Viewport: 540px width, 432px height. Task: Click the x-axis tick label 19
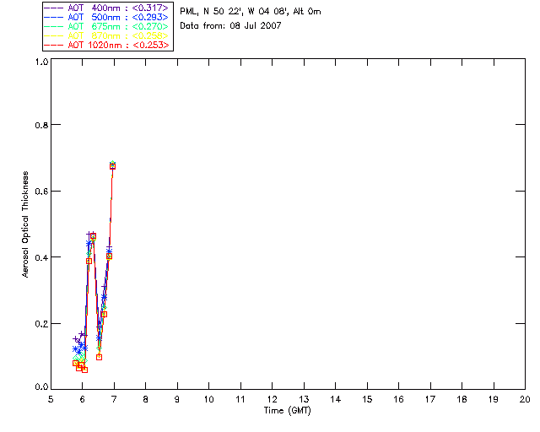coord(494,399)
